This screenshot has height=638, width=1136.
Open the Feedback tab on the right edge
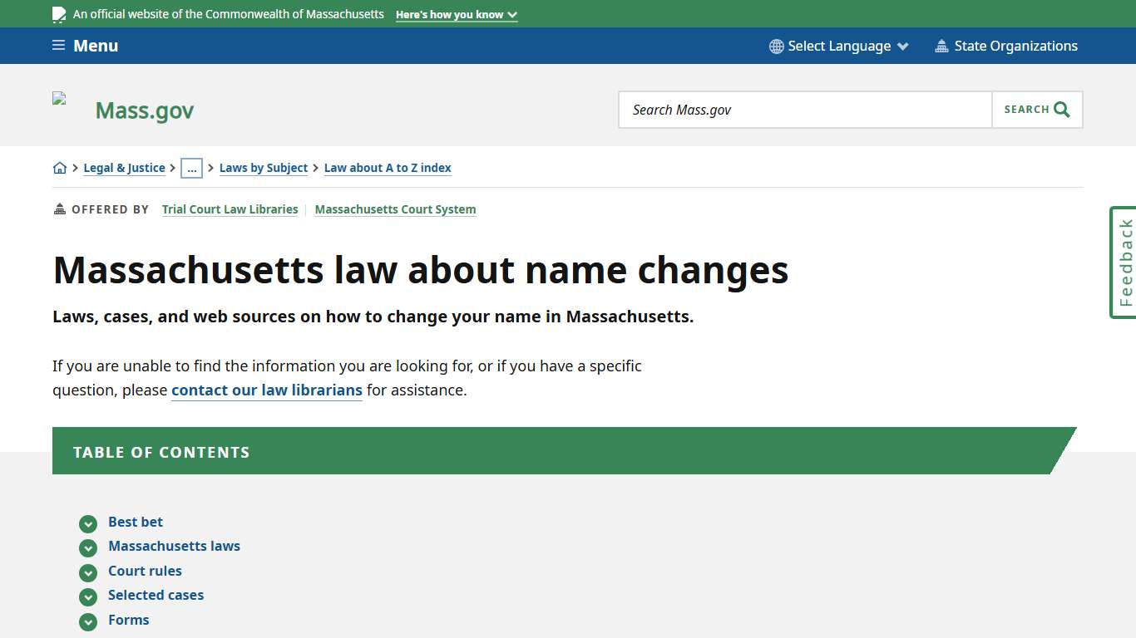(1124, 262)
